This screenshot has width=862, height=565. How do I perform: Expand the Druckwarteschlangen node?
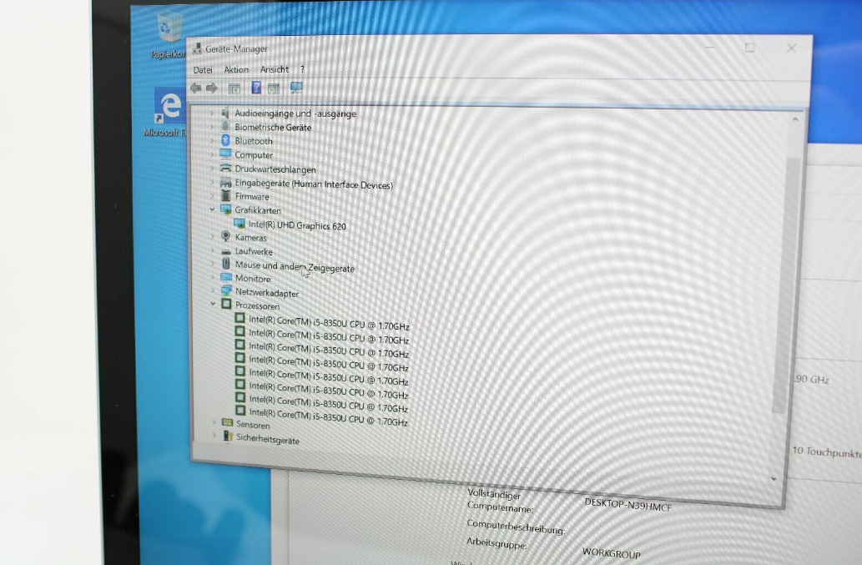(212, 169)
